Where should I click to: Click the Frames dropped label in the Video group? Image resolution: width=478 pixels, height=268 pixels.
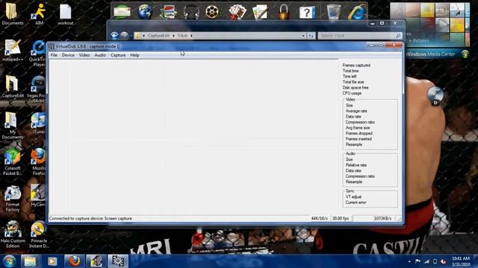tap(358, 133)
